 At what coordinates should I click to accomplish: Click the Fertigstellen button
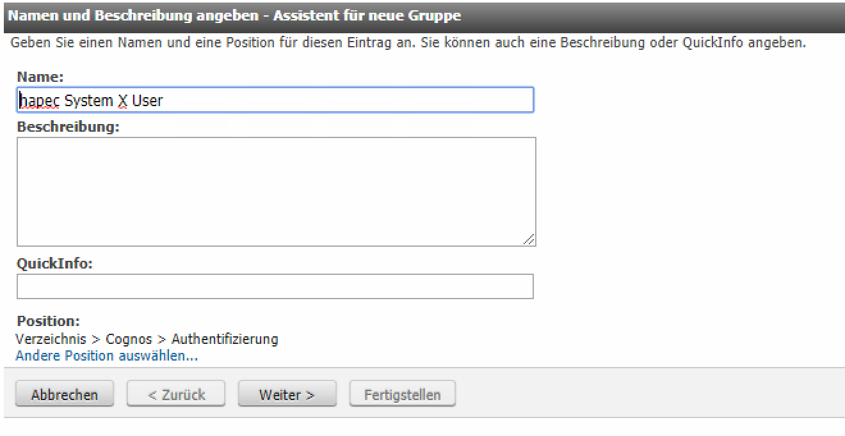402,394
